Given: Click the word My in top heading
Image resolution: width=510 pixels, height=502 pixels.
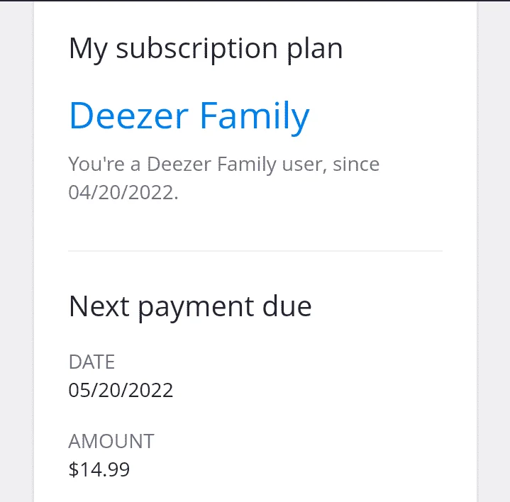Looking at the screenshot, I should (x=88, y=50).
